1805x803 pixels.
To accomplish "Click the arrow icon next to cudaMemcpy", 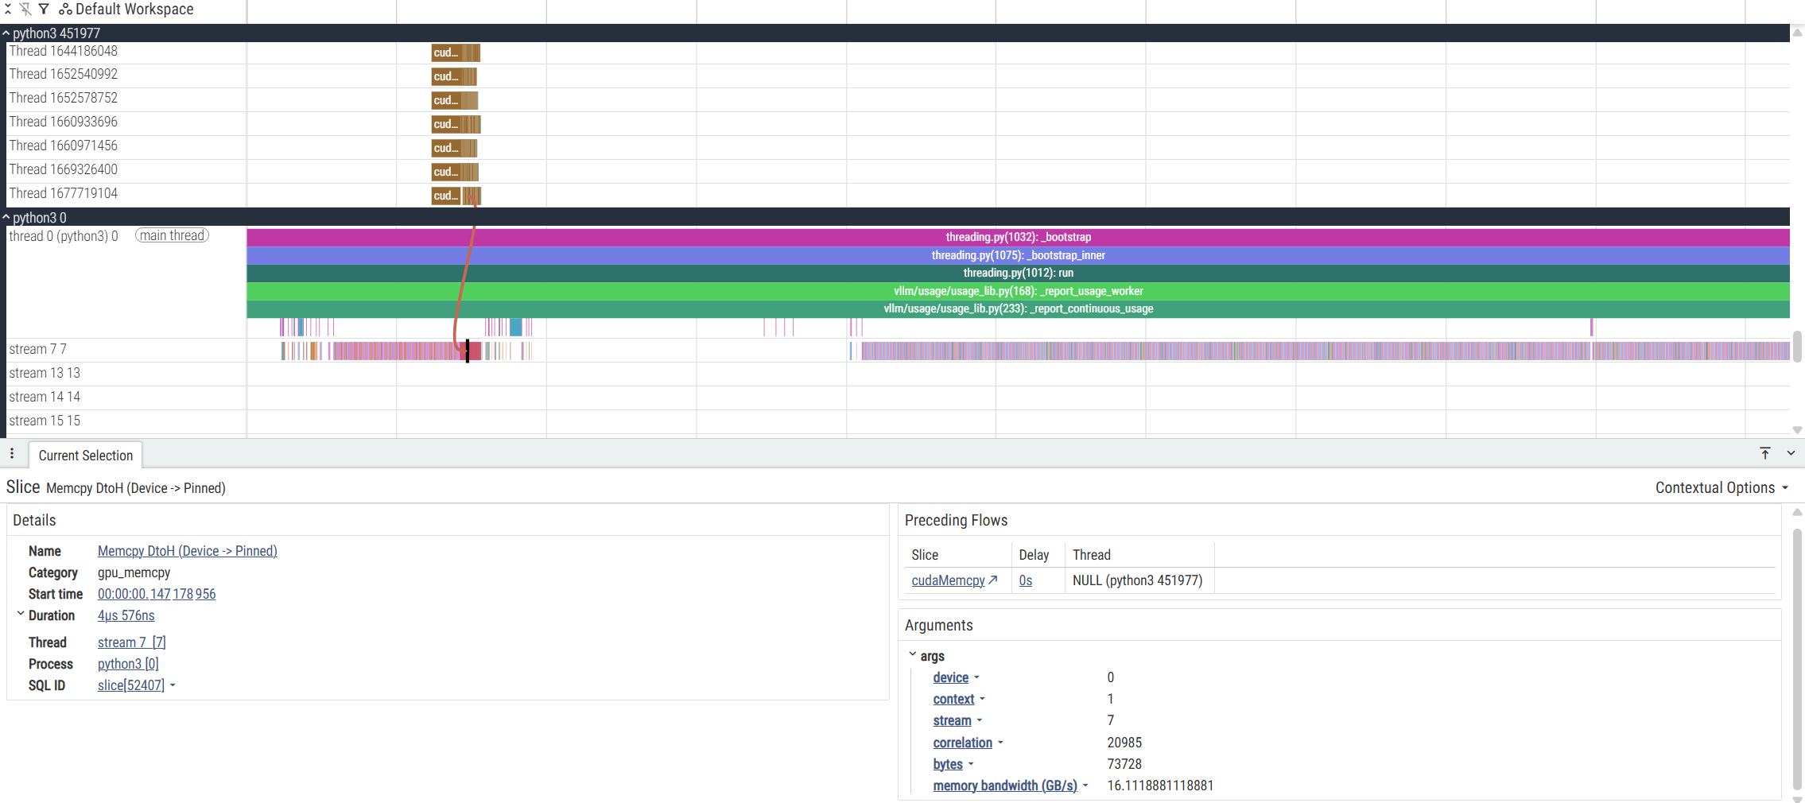I will [x=993, y=580].
